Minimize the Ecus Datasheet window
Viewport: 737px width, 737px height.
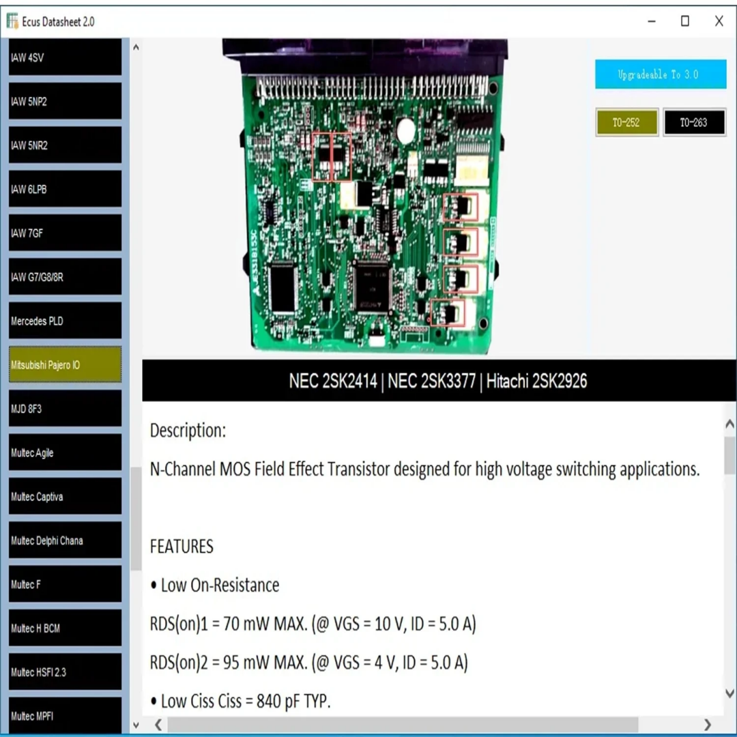tap(652, 21)
